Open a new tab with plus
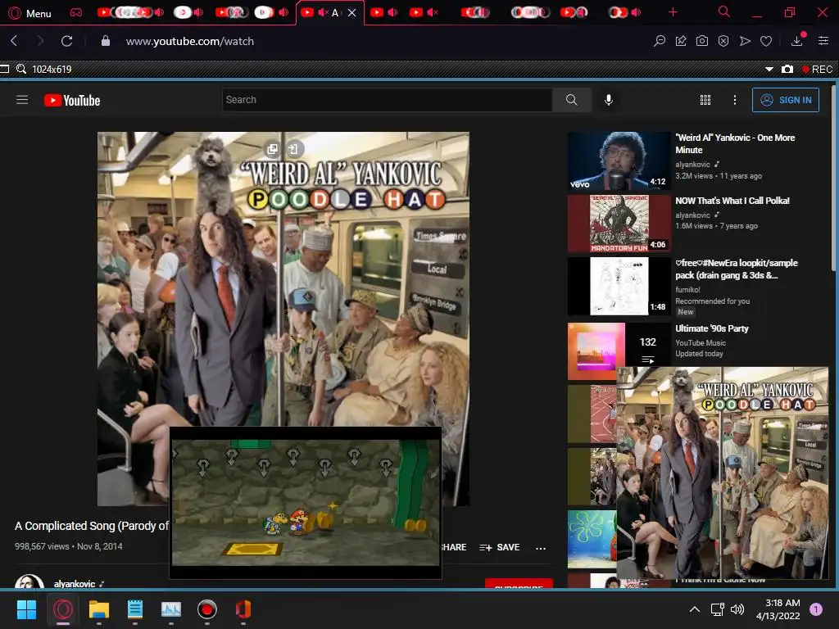This screenshot has height=629, width=839. [673, 11]
